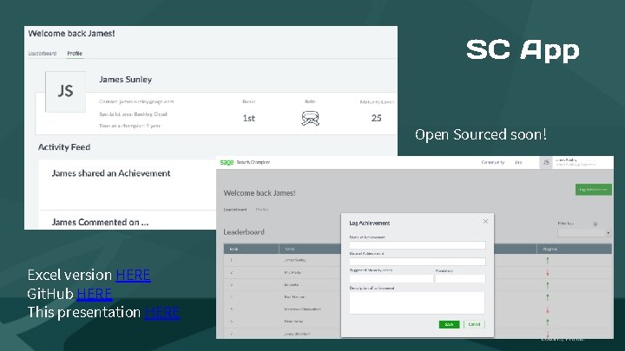
Task: Click the green Log Achievement button top right
Action: [593, 190]
